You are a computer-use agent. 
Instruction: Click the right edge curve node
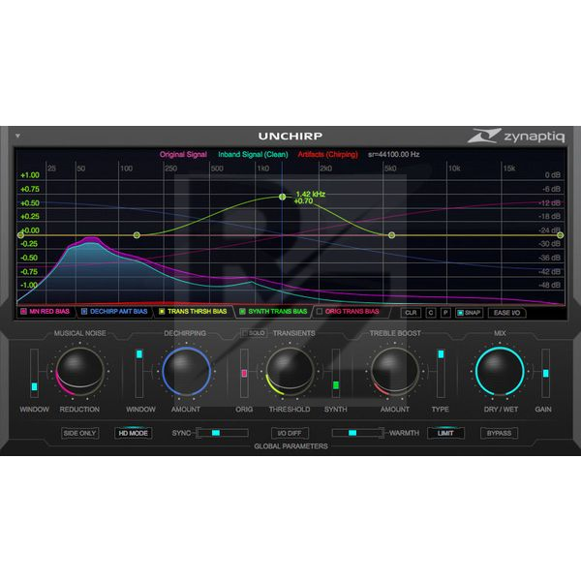[x=561, y=235]
